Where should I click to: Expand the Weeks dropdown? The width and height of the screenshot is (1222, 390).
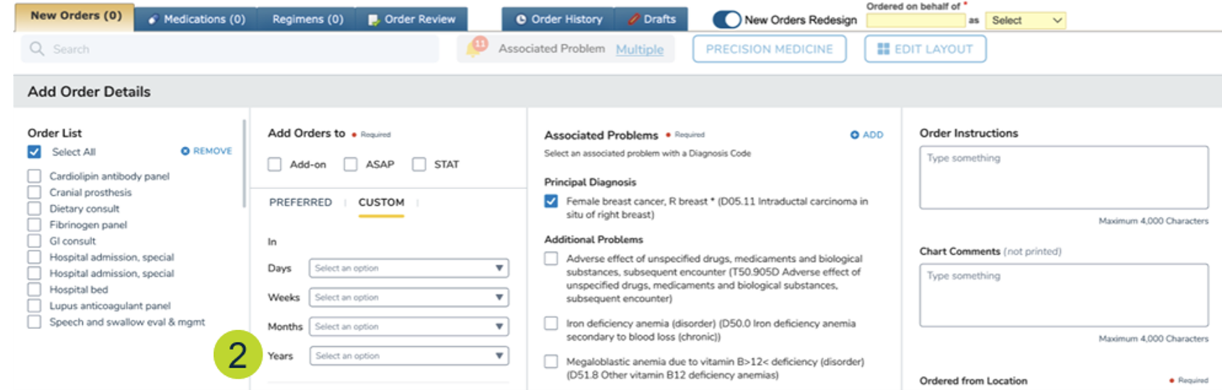(409, 298)
